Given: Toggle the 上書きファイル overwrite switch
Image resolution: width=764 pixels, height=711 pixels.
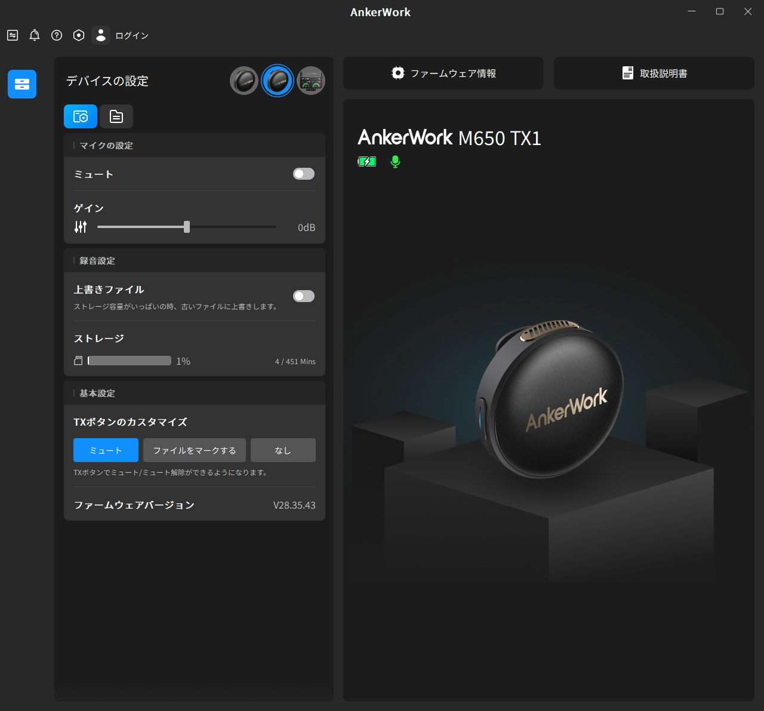Looking at the screenshot, I should click(x=304, y=296).
